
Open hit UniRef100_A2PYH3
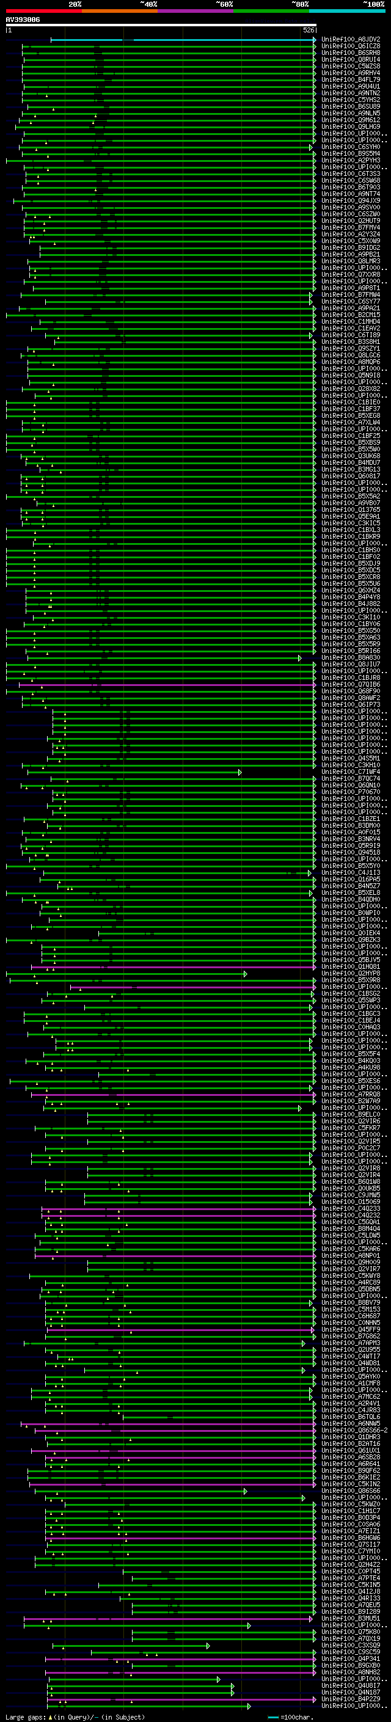click(351, 161)
